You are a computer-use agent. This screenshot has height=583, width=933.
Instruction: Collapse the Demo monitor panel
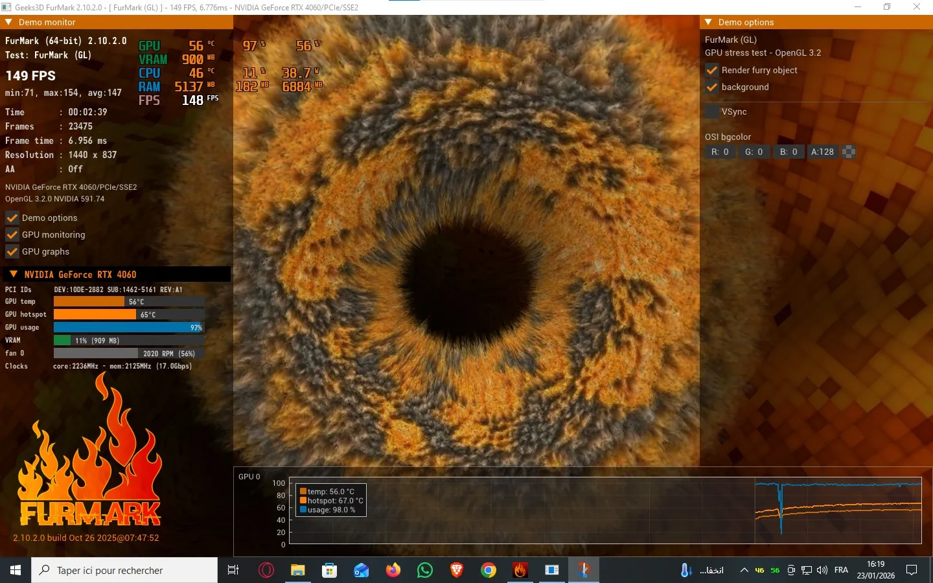pos(9,22)
